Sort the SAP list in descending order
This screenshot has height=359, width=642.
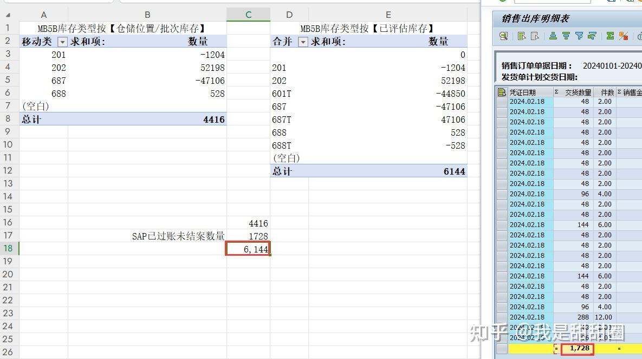567,36
